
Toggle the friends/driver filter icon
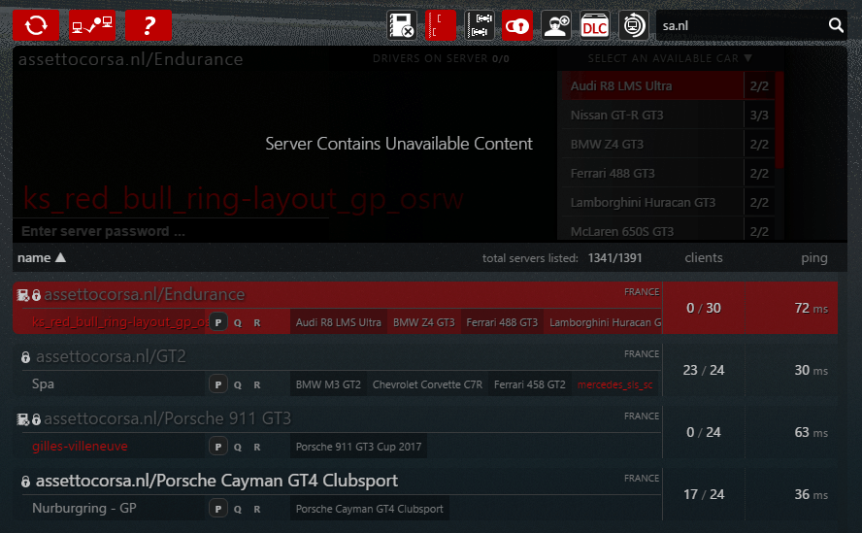556,25
